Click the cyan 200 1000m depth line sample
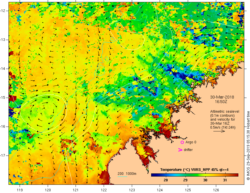Screen dimensions: 250x193 [x=122, y=177]
